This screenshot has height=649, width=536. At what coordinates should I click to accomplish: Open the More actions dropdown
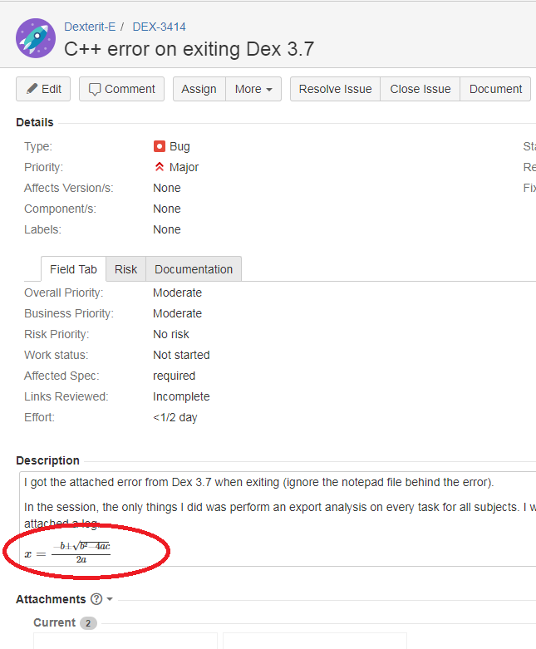pyautogui.click(x=253, y=89)
